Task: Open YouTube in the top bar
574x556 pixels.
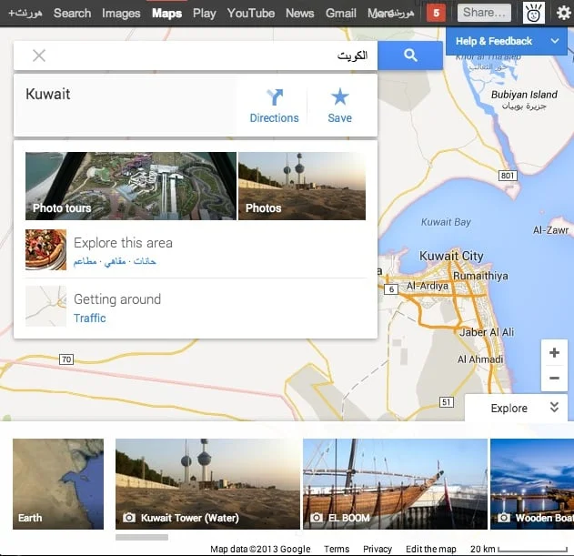Action: click(x=251, y=13)
